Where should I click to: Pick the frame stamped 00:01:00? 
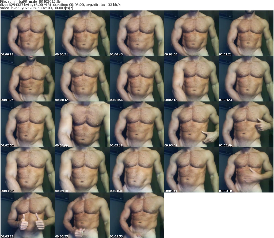pyautogui.click(x=192, y=33)
